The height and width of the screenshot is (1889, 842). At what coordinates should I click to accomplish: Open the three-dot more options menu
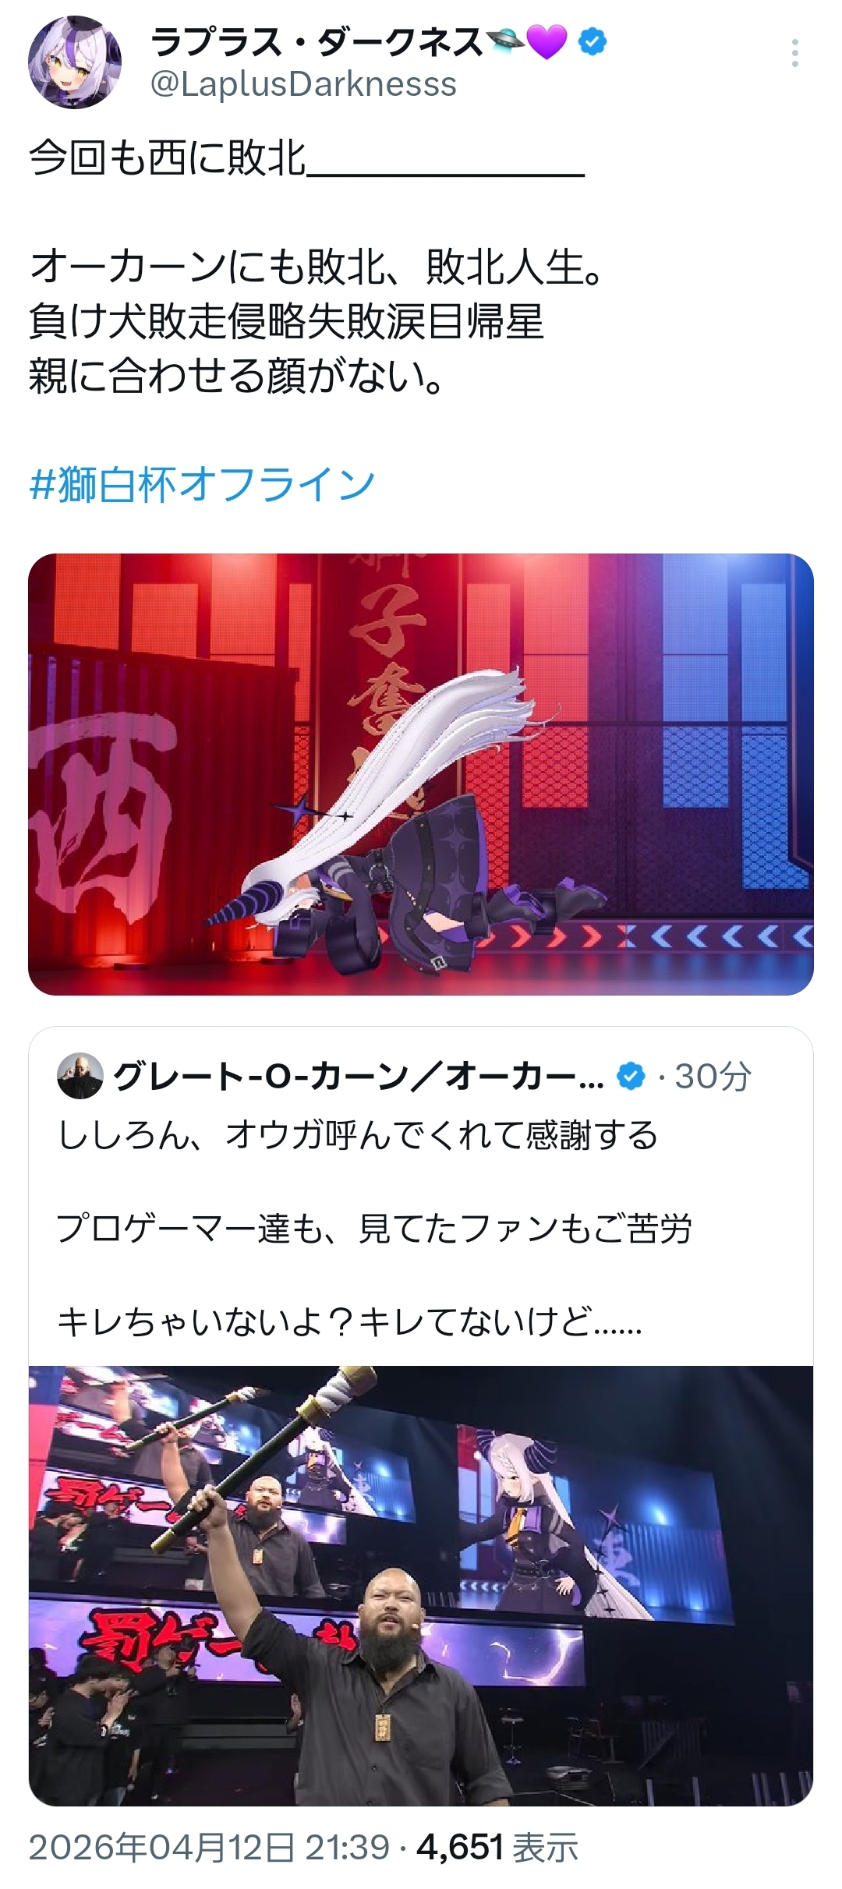pos(794,53)
